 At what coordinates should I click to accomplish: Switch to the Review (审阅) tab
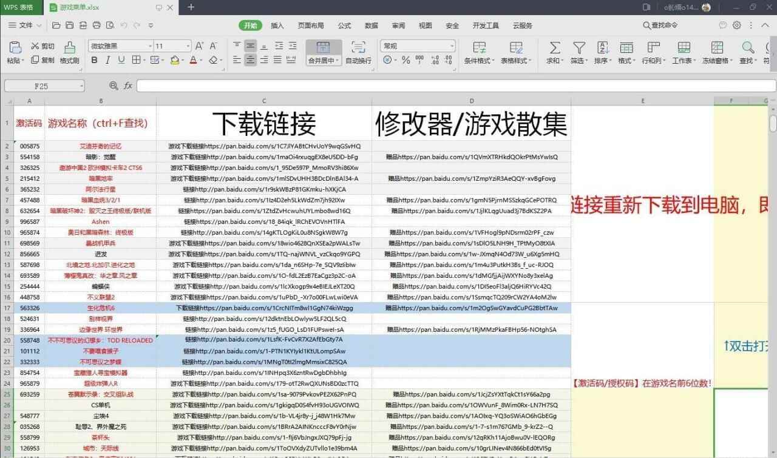pyautogui.click(x=398, y=25)
